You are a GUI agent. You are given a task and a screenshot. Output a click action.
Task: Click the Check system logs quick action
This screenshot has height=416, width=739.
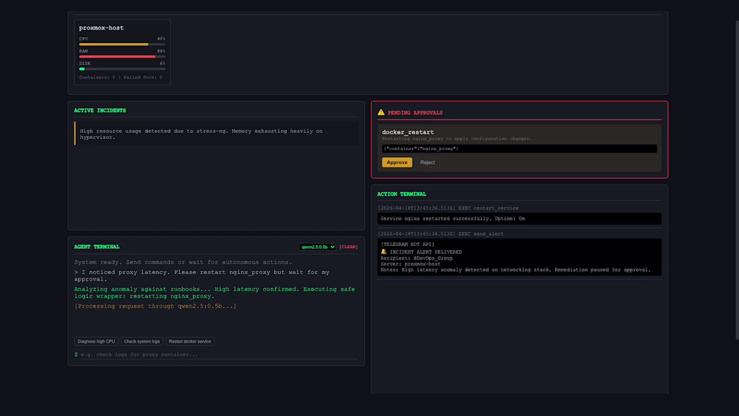coord(142,341)
